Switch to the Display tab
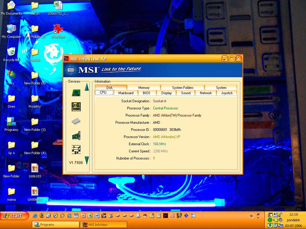Image resolution: width=306 pixels, height=229 pixels. tap(166, 93)
